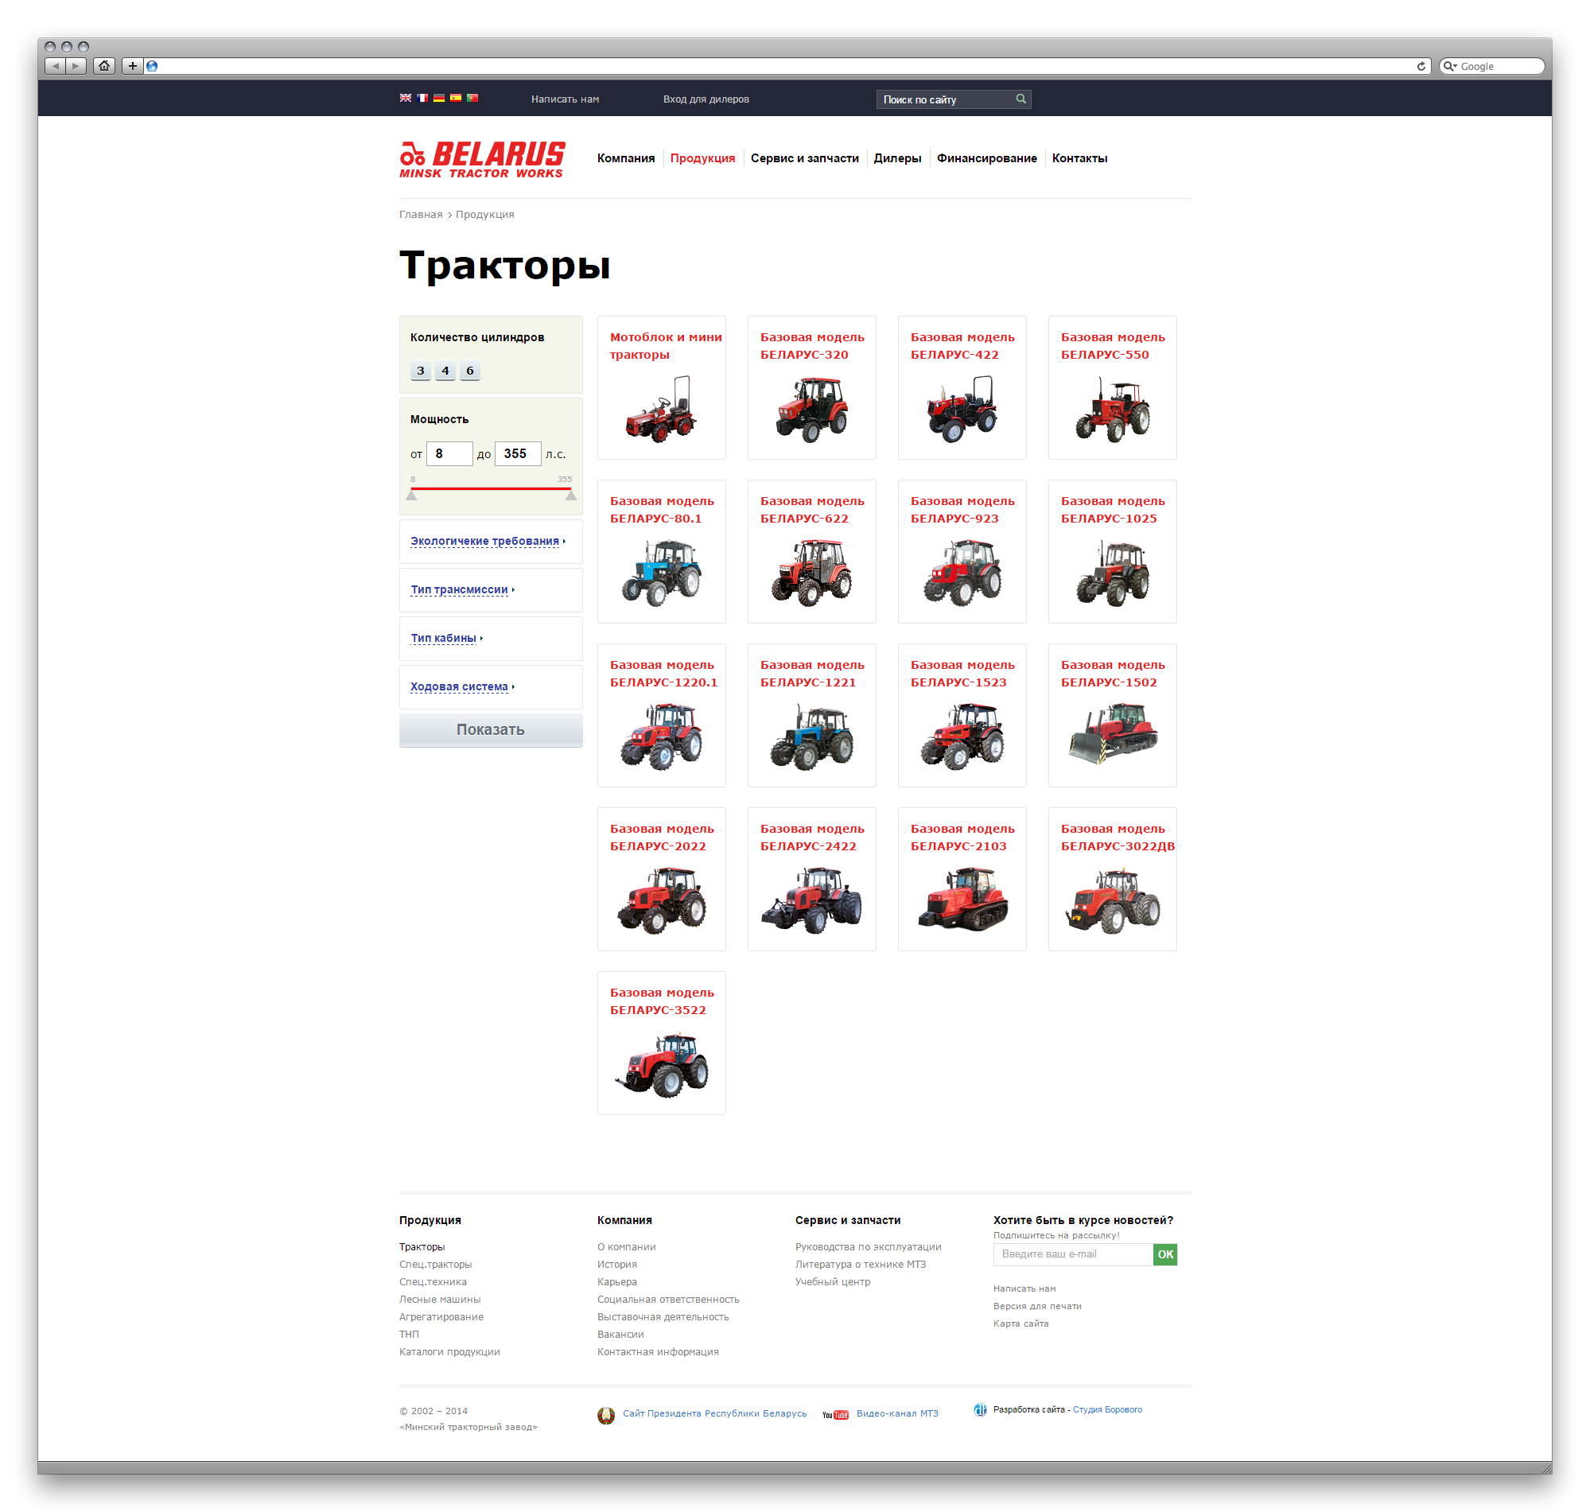
Task: Open the Мотоблок и мини тракторы image
Action: (x=661, y=410)
